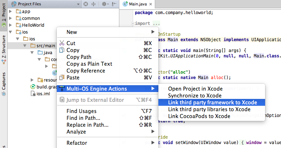This screenshot has width=281, height=148.
Task: Choose Open Project in Xcode
Action: coord(212,88)
